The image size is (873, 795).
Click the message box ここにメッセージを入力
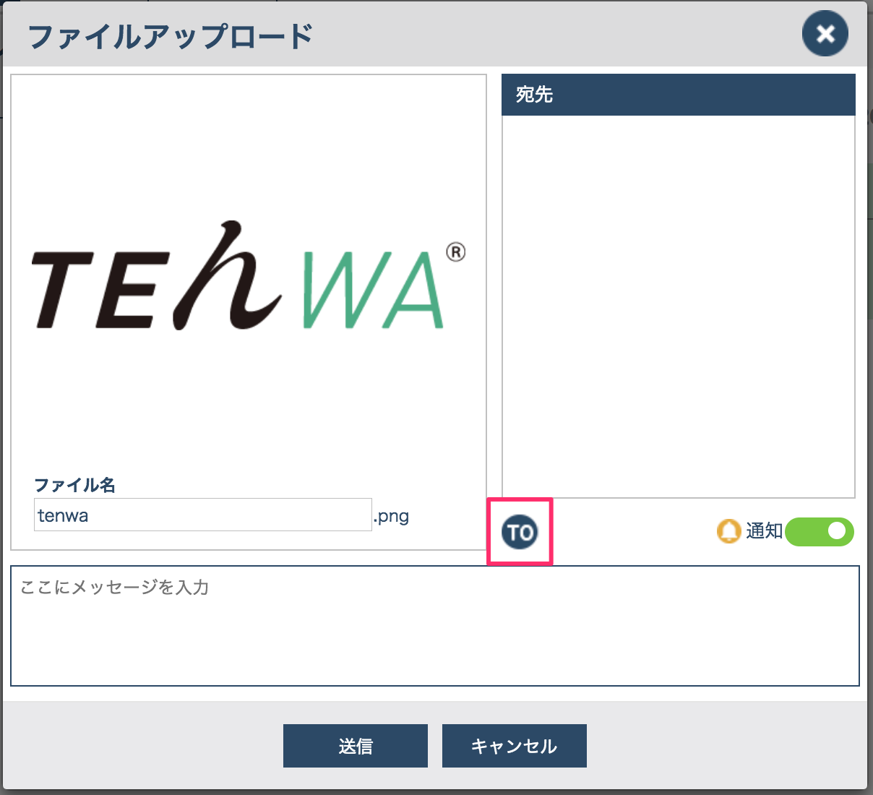(435, 626)
